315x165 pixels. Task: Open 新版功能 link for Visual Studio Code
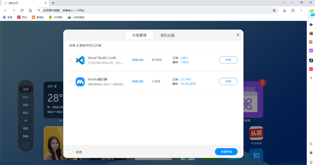(137, 60)
